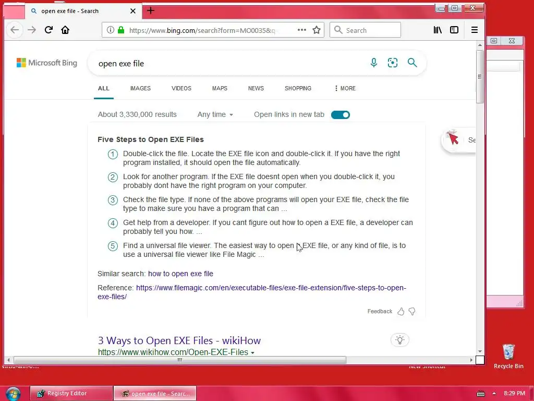Give thumbs down feedback
The width and height of the screenshot is (534, 401).
tap(412, 311)
